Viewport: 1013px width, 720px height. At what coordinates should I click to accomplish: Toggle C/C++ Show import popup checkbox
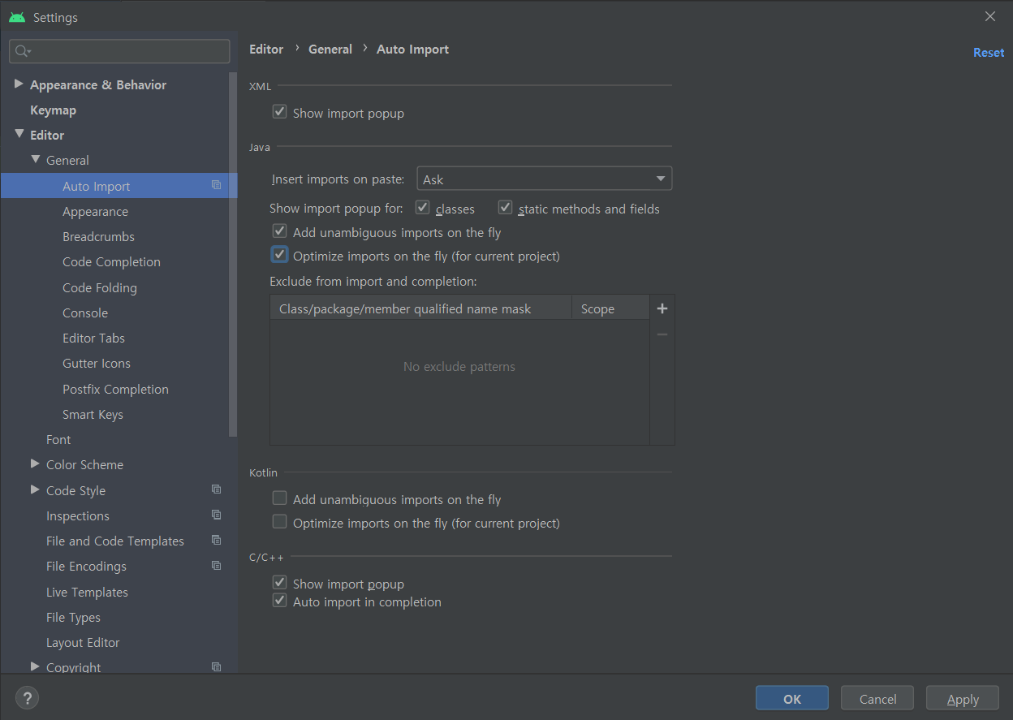coord(279,583)
